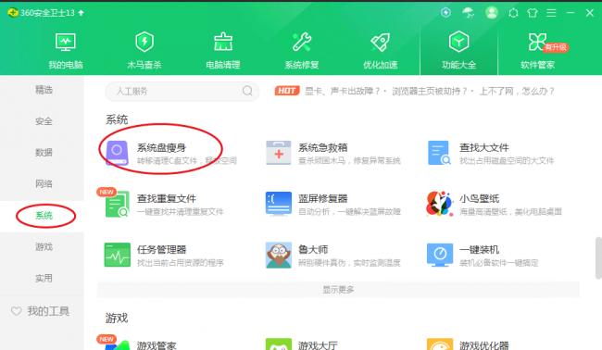
Task: Click link 浏览器主页被劫持？
Action: tap(430, 91)
